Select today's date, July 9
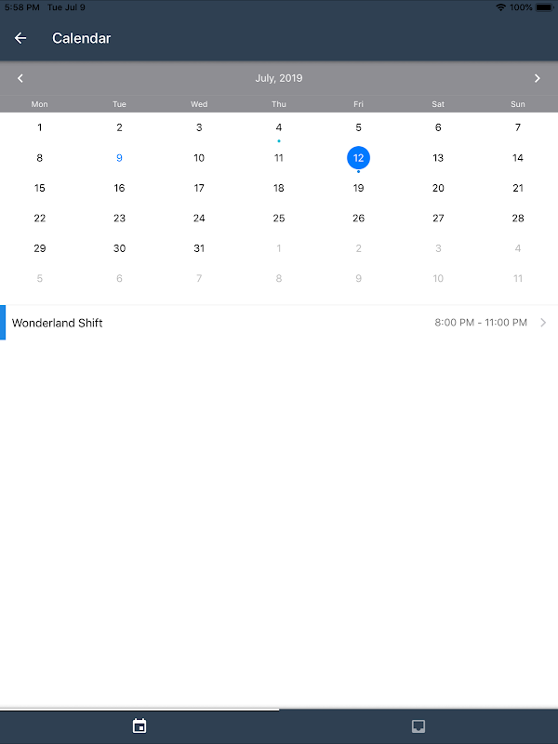This screenshot has width=558, height=744. [x=119, y=158]
